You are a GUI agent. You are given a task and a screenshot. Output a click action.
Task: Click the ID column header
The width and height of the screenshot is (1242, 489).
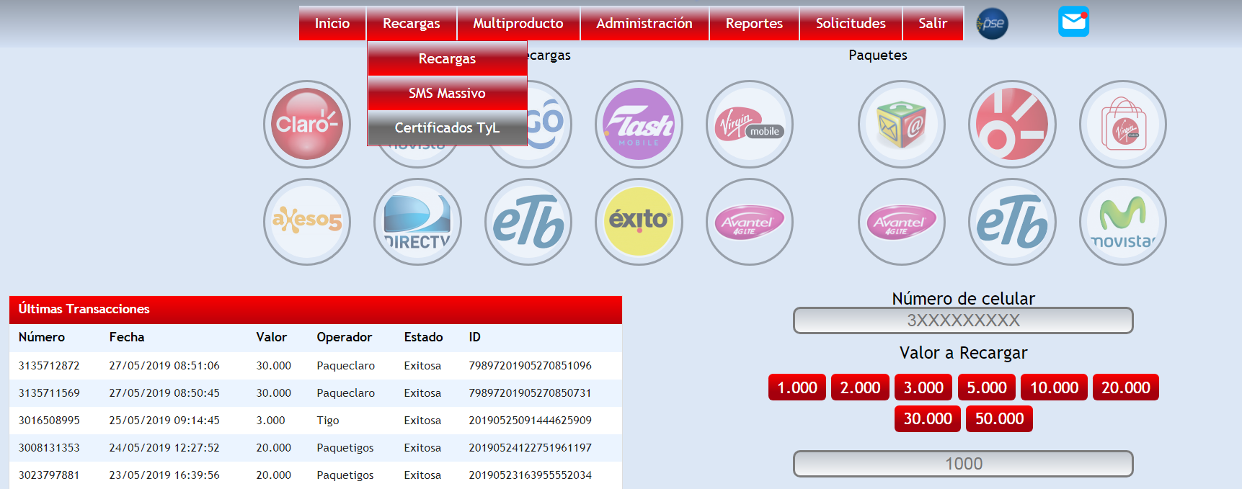[x=475, y=337]
